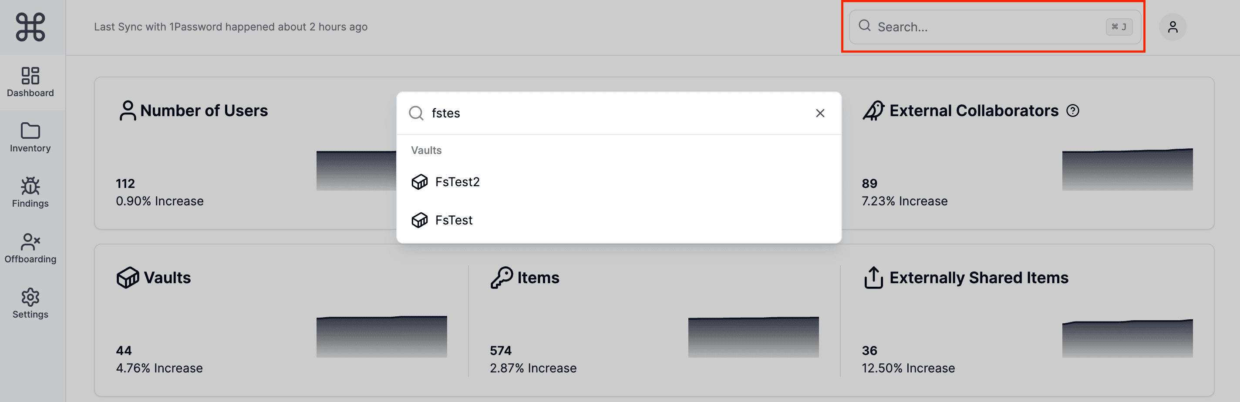The height and width of the screenshot is (402, 1240).
Task: Click the top Search bar
Action: click(x=992, y=27)
